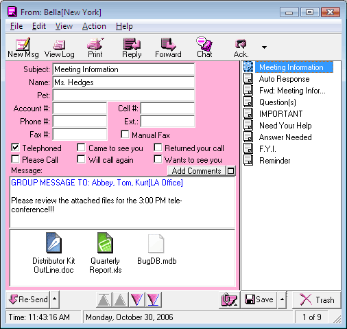This screenshot has width=347, height=329.
Task: Open the Action menu
Action: coord(94,26)
